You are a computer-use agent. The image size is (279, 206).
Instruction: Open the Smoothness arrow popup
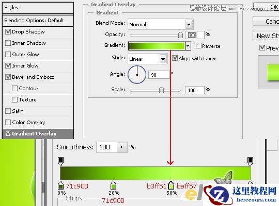[x=122, y=147]
